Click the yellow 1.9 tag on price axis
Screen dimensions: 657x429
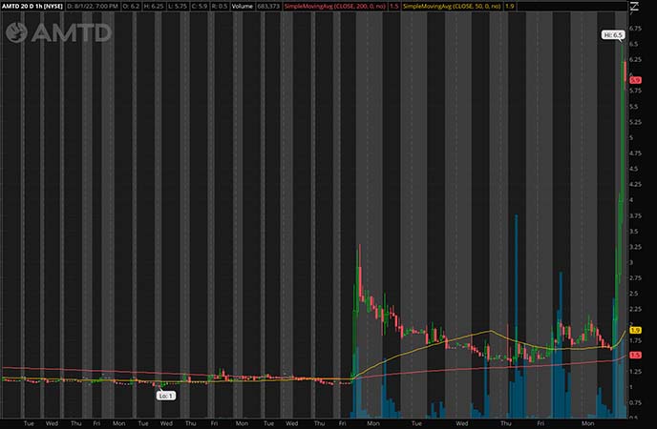[635, 330]
